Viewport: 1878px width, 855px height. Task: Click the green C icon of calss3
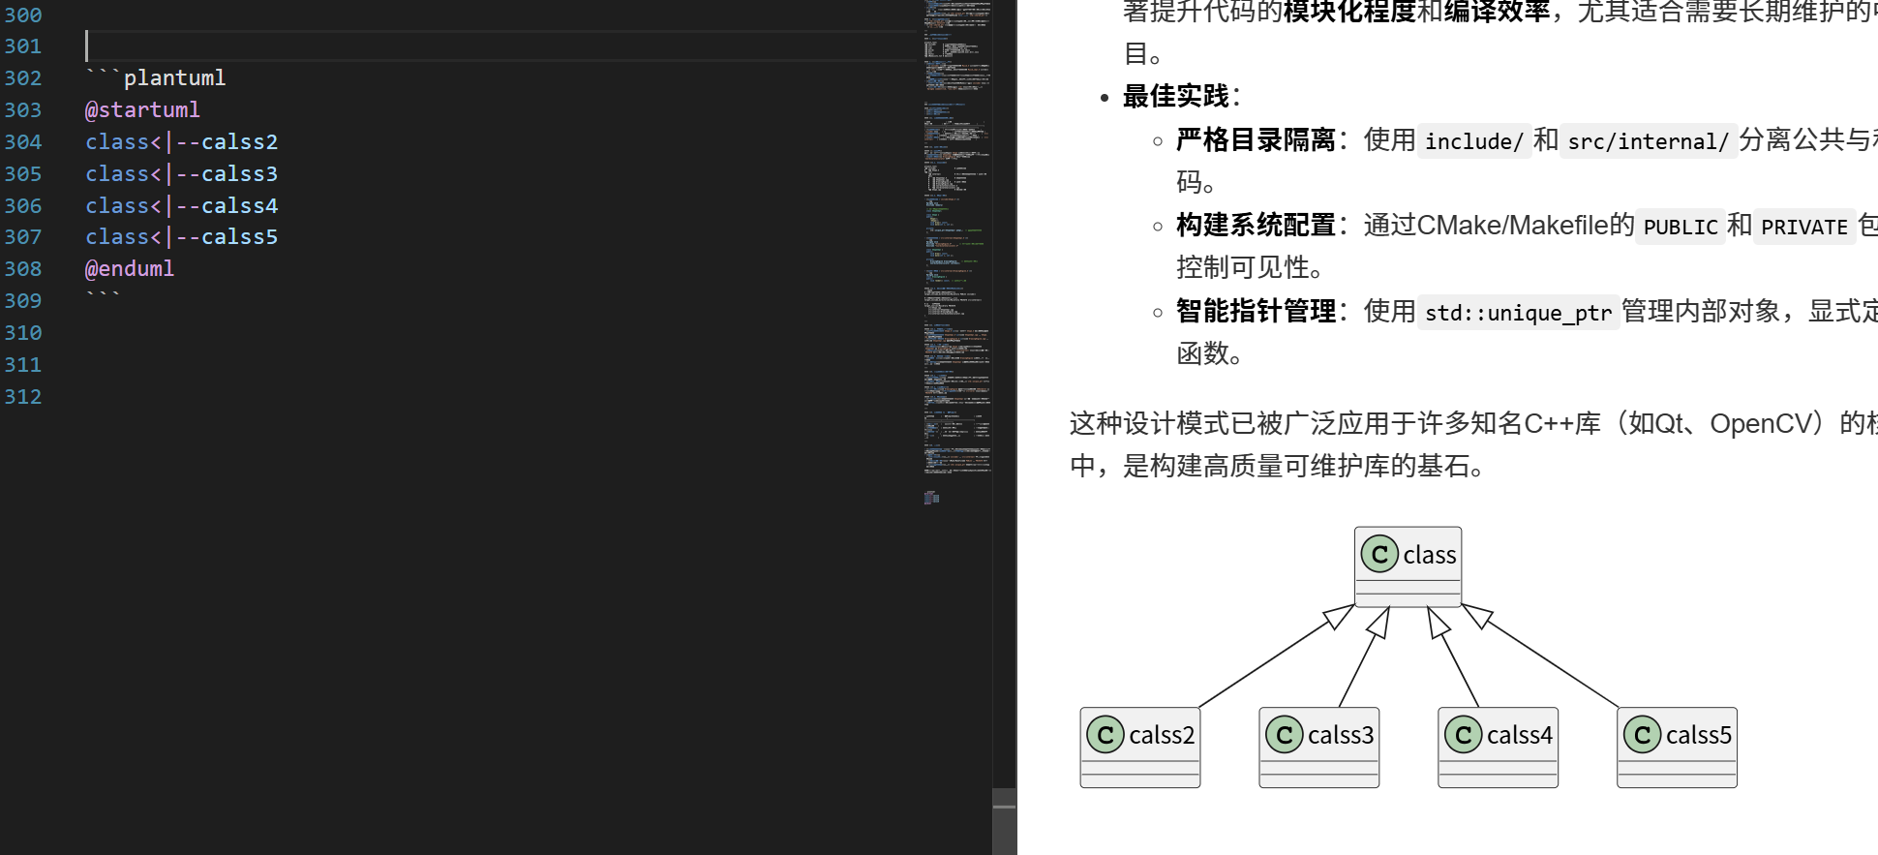pyautogui.click(x=1285, y=735)
